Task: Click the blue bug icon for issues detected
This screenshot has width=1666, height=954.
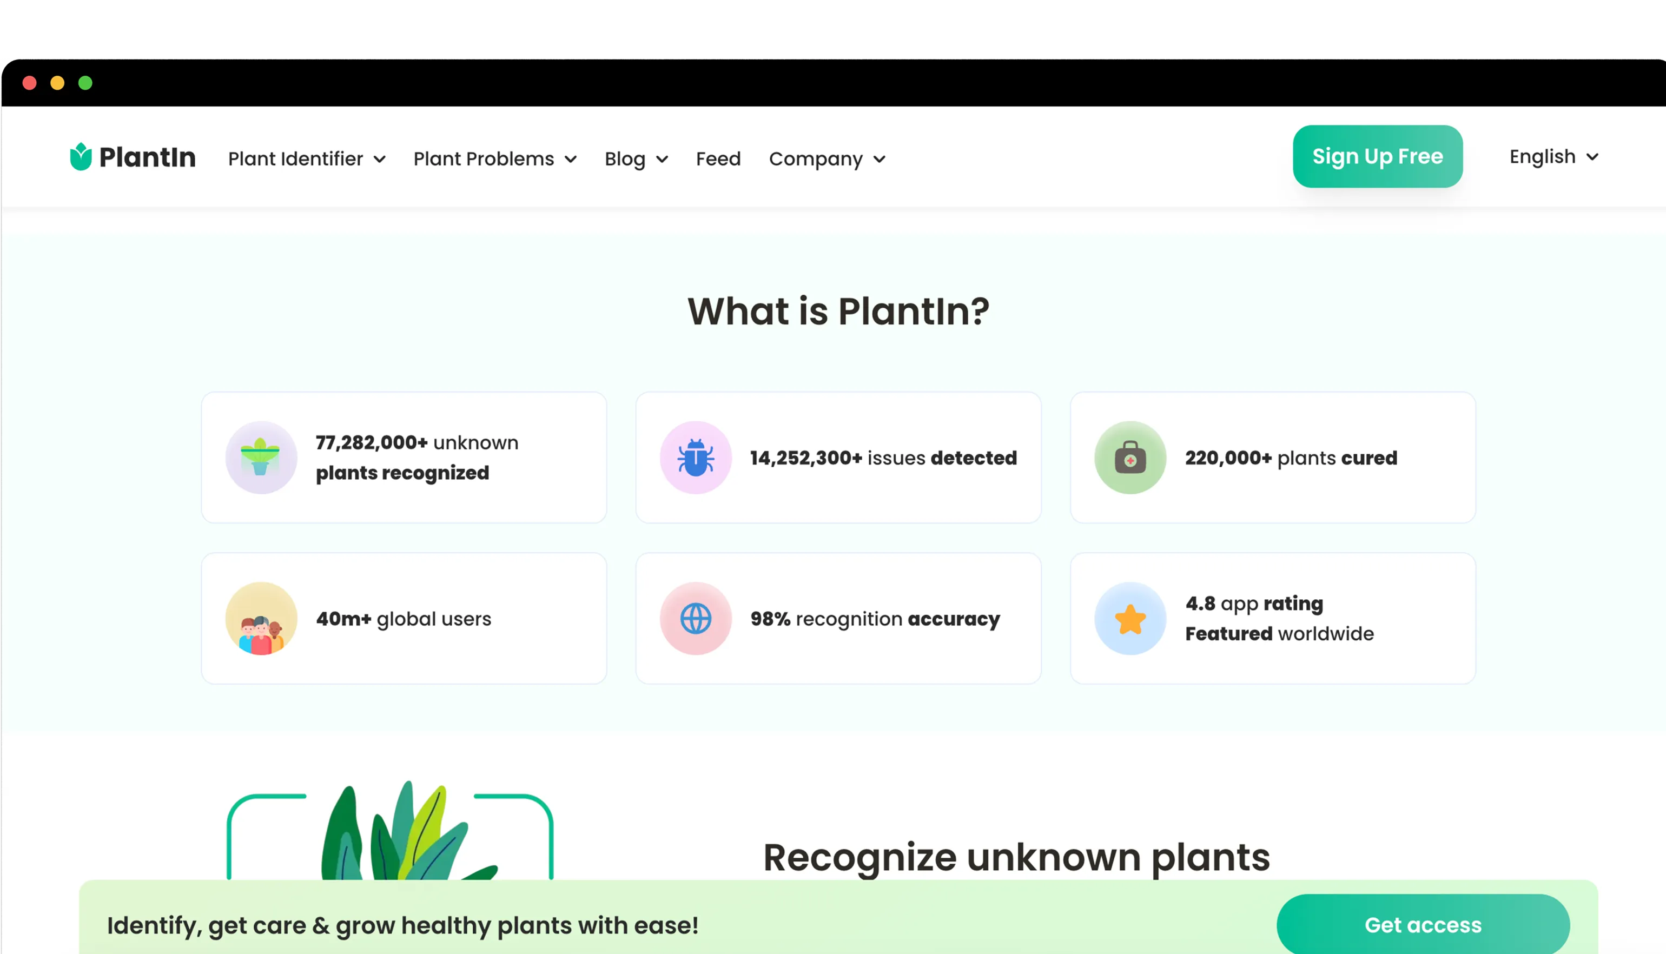Action: pos(695,458)
